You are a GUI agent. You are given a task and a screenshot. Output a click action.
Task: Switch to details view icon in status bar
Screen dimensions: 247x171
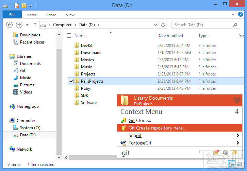[232, 164]
